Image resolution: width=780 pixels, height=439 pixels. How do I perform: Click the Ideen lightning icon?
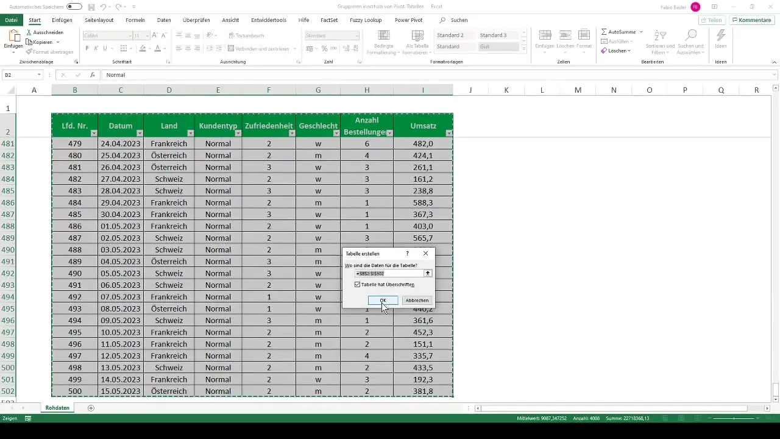pos(721,35)
